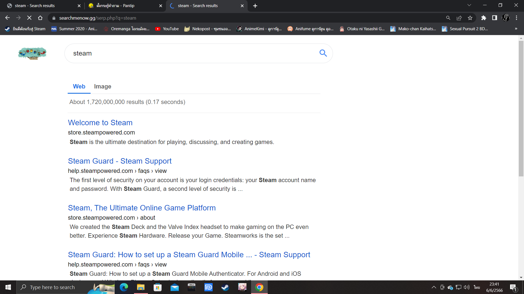The image size is (524, 294).
Task: Open the Anifume bookmark
Action: (311, 29)
